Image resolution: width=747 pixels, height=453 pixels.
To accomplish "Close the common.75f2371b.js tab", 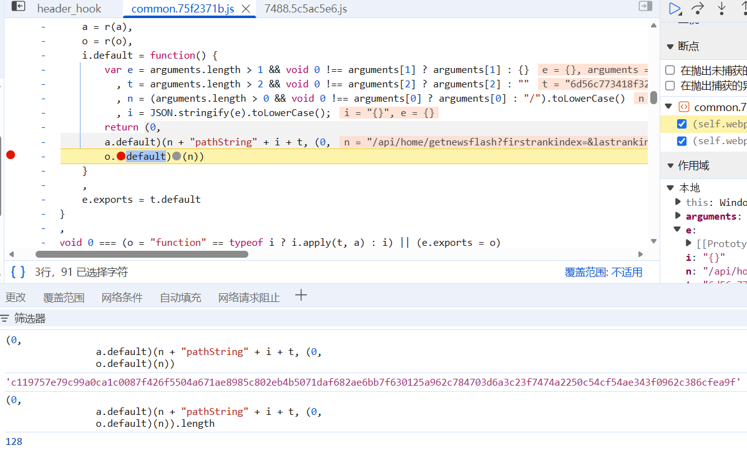I will click(x=247, y=9).
